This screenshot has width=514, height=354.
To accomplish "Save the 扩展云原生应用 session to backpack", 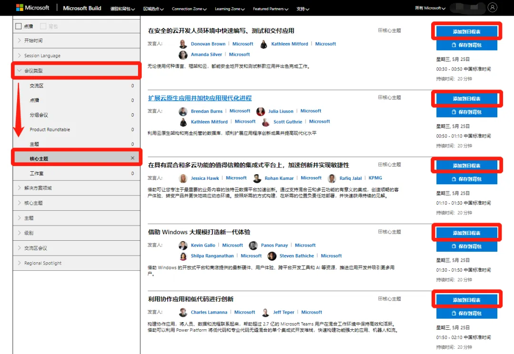I will coord(466,112).
